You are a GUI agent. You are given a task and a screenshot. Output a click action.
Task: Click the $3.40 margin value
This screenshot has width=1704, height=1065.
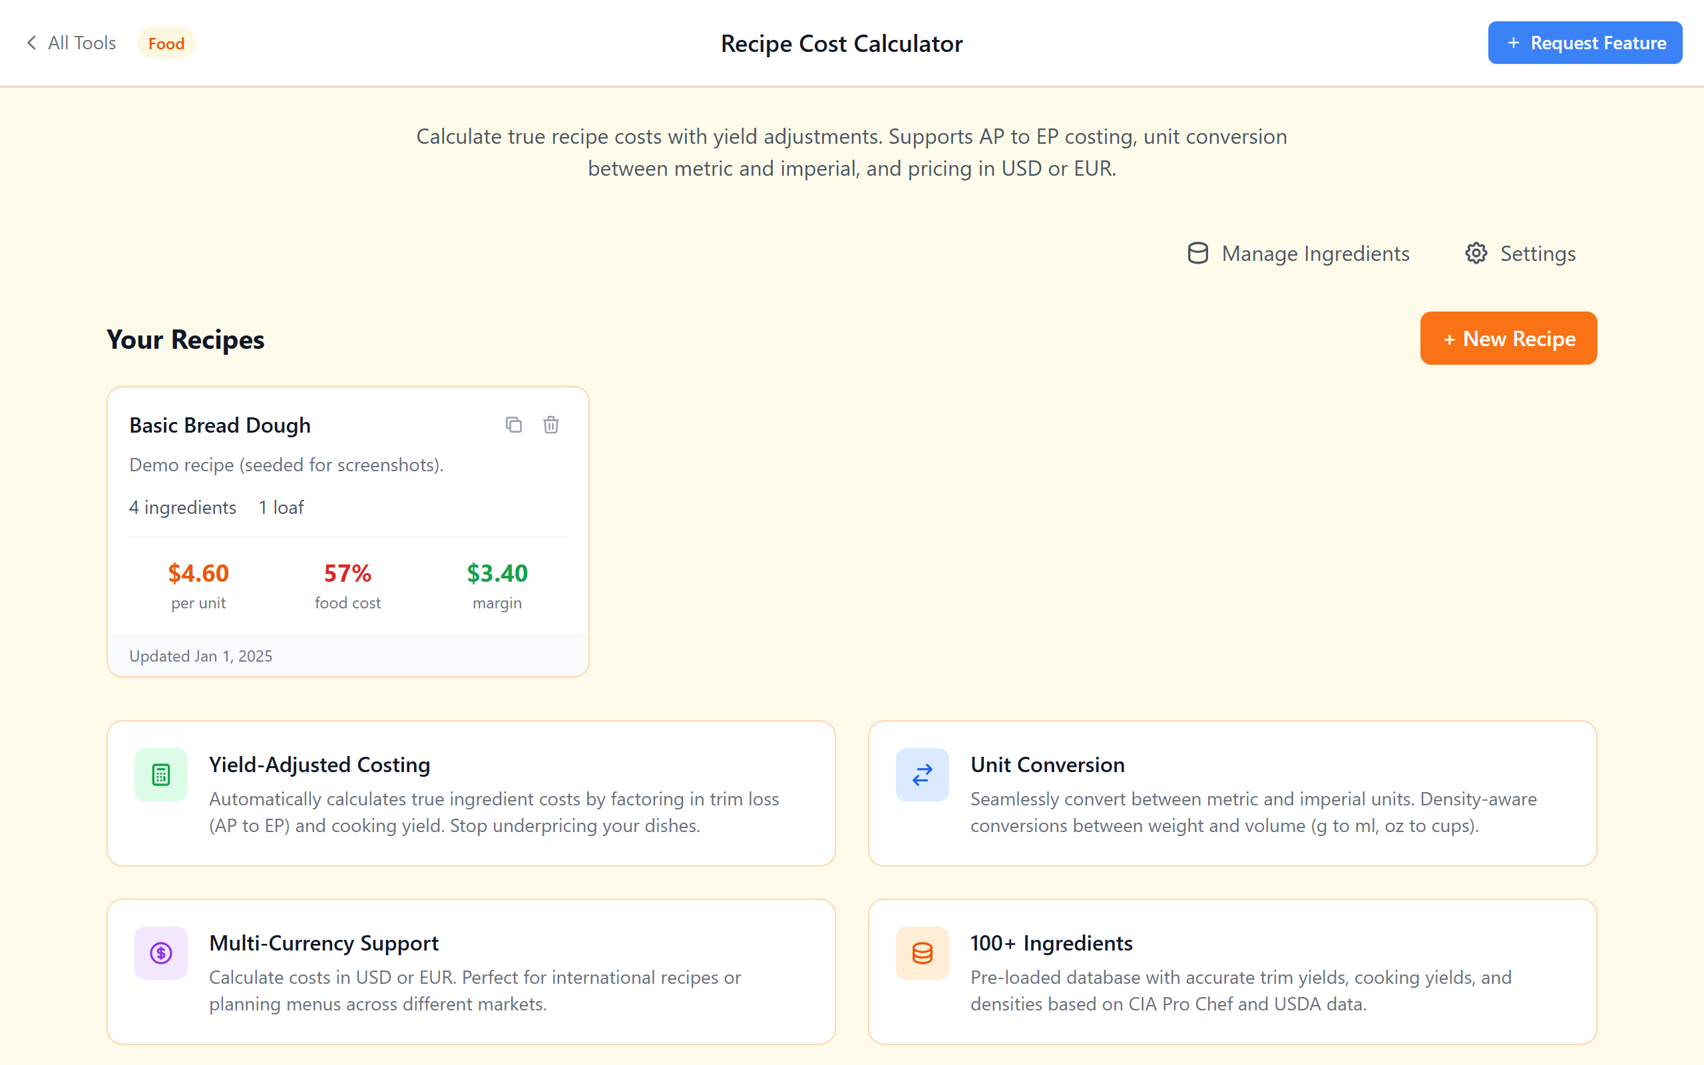(x=497, y=573)
